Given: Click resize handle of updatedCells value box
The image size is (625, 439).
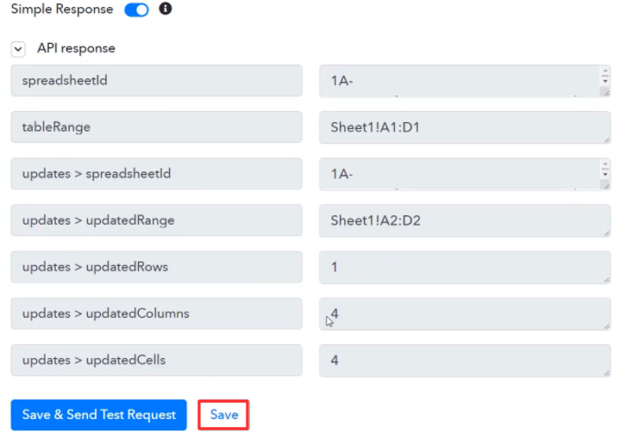Looking at the screenshot, I should pos(606,373).
